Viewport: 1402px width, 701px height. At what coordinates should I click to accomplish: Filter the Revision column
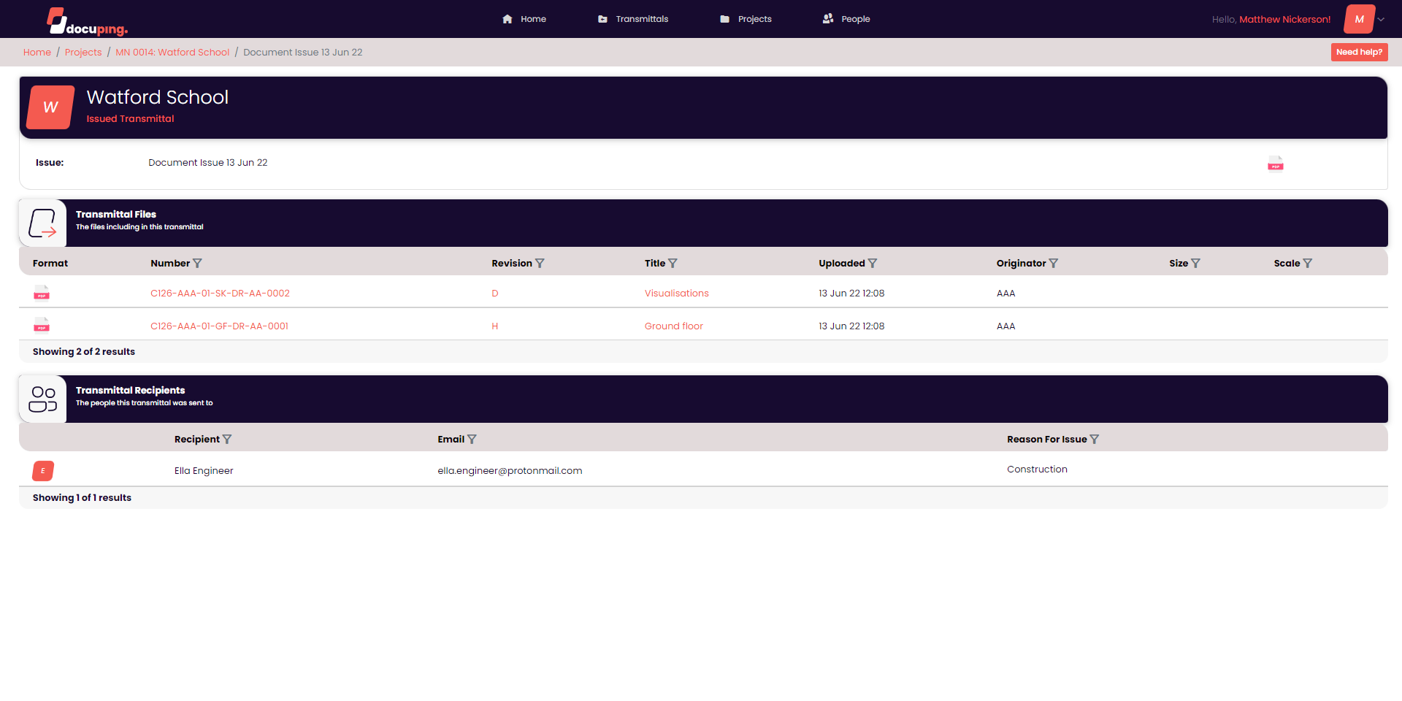(x=540, y=264)
